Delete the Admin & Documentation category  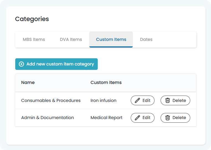point(175,118)
